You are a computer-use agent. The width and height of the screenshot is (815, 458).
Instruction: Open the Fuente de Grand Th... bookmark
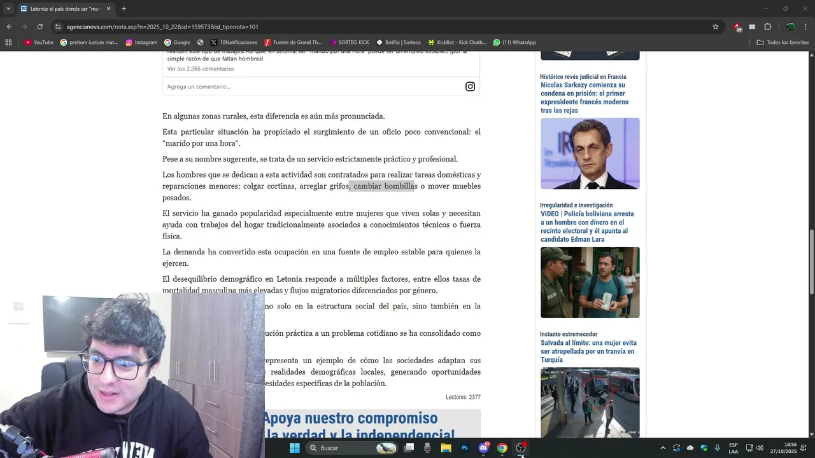293,43
